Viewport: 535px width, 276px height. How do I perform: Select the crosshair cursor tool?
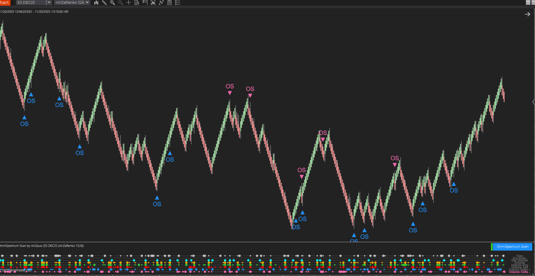pos(128,3)
